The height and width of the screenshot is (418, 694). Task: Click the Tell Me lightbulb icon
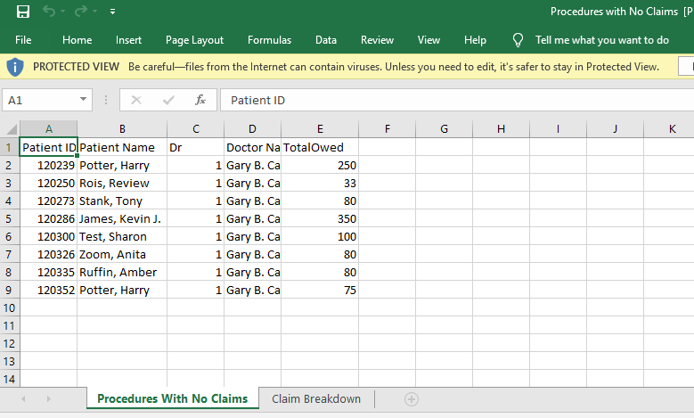518,40
